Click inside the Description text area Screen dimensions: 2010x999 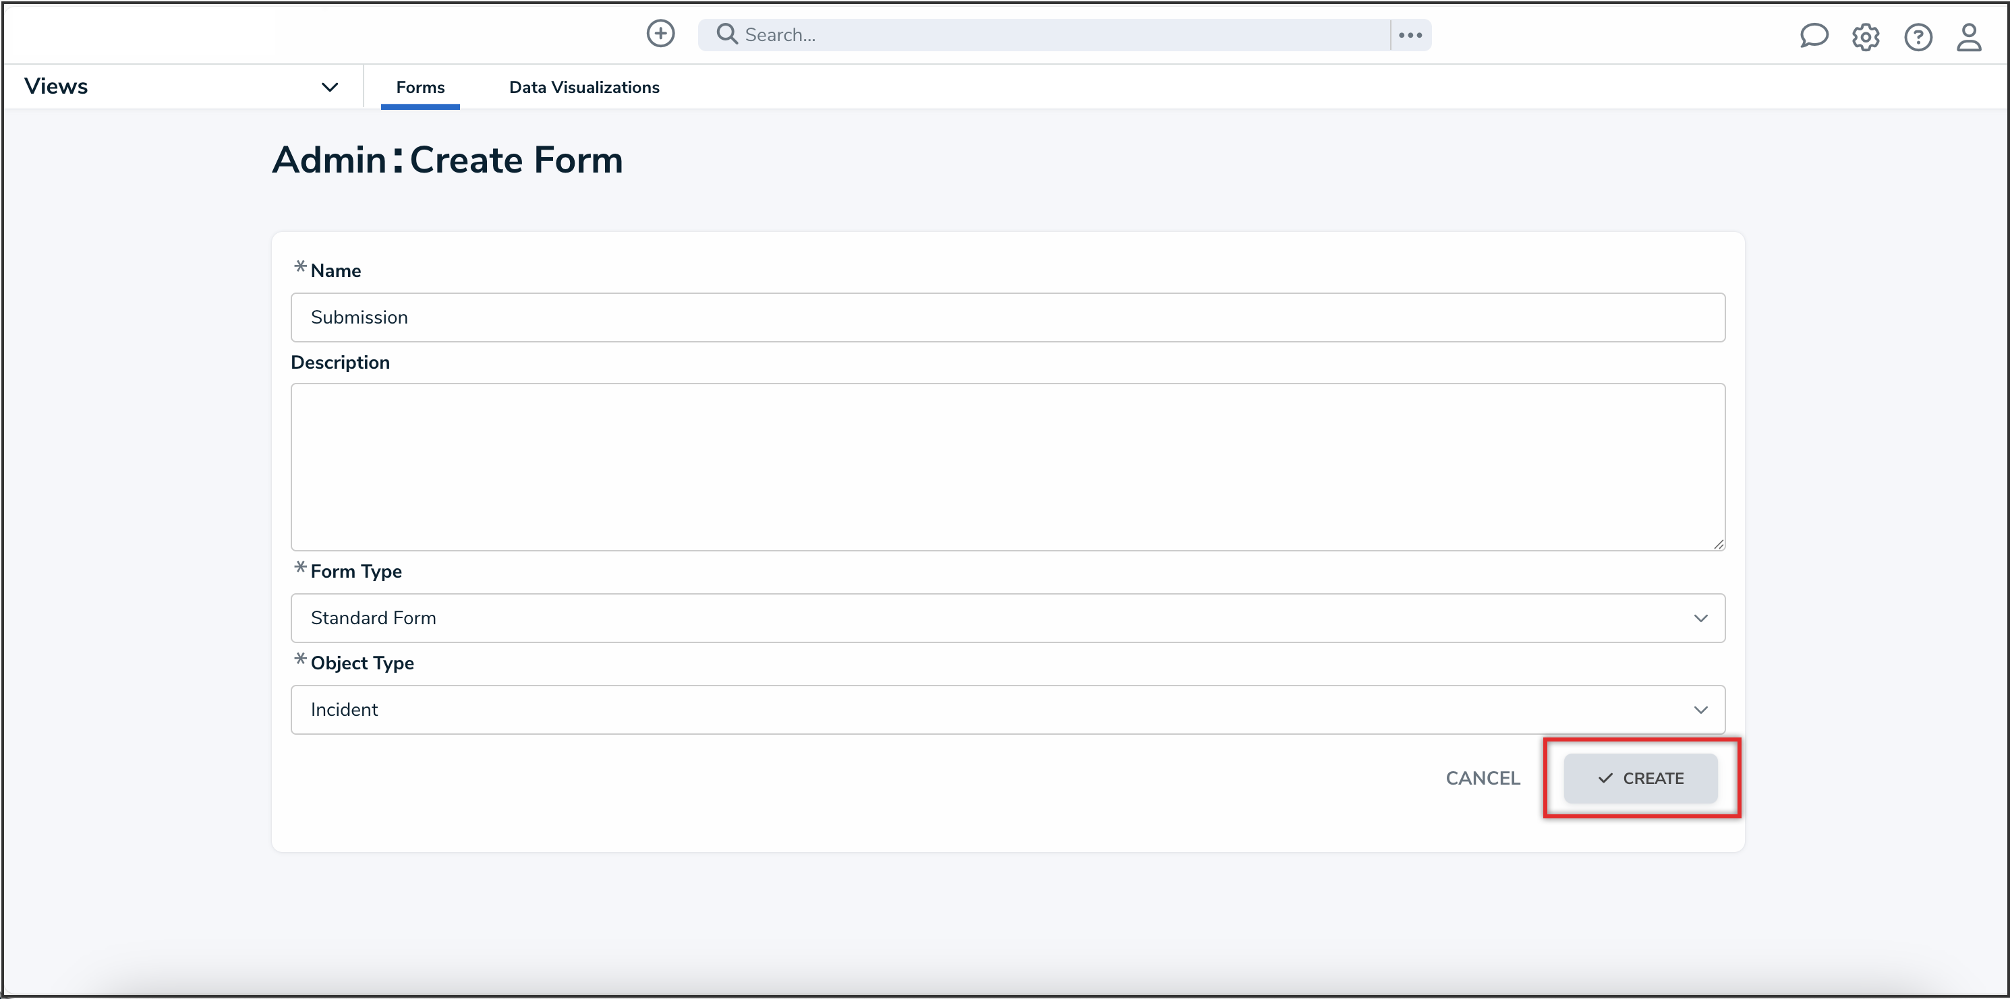click(x=1006, y=466)
